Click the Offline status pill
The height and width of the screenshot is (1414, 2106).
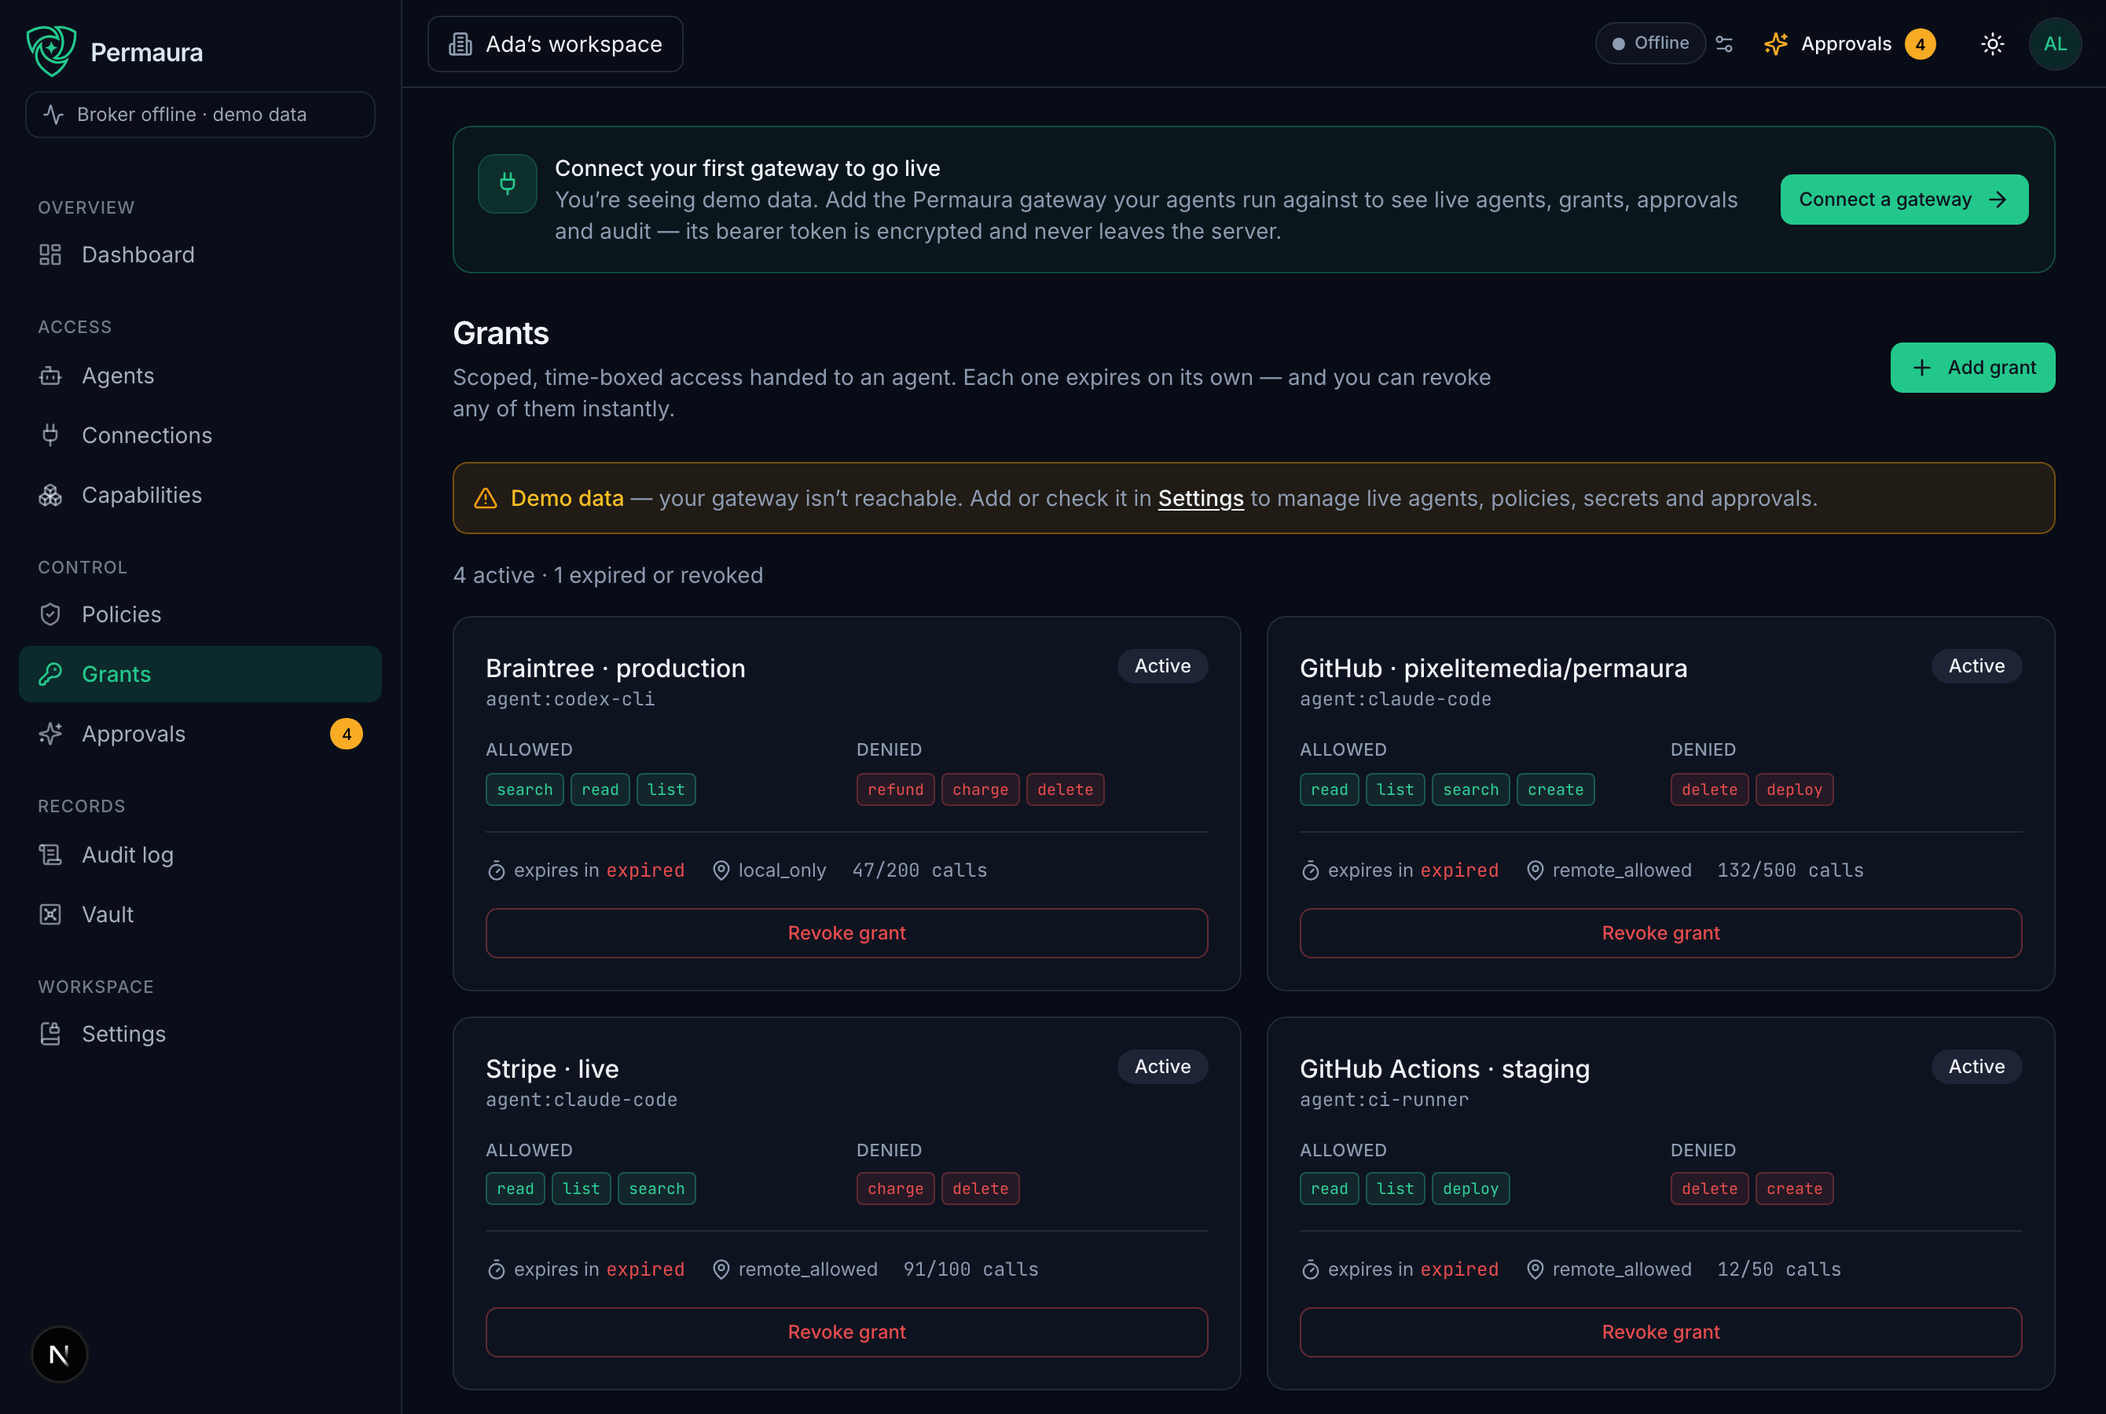tap(1649, 43)
